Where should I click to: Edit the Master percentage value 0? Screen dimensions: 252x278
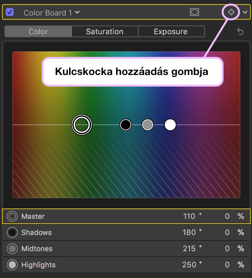[227, 216]
